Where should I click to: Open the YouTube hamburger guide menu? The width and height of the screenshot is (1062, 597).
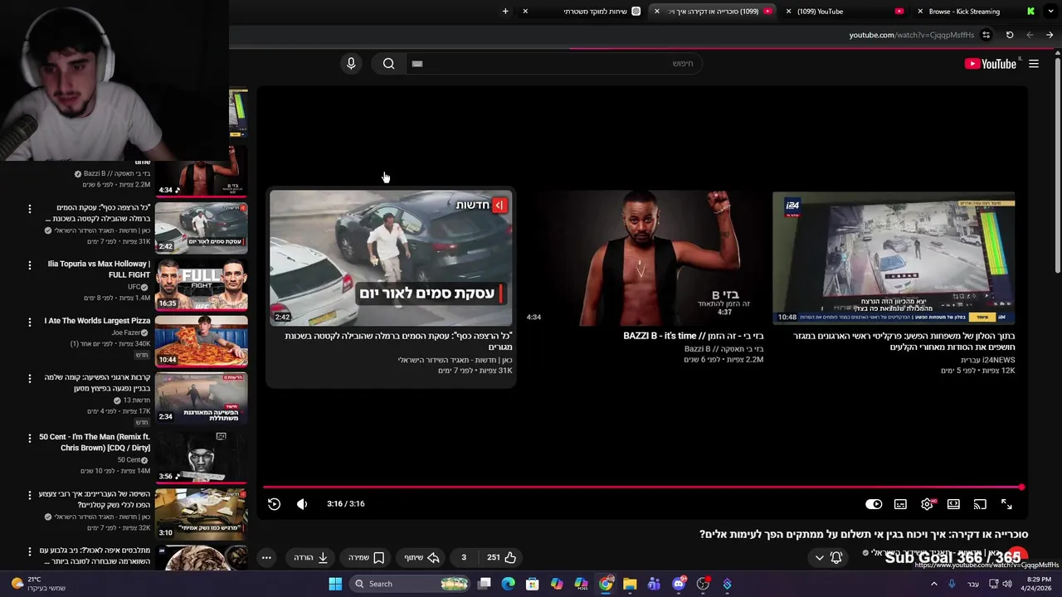[x=1034, y=64]
